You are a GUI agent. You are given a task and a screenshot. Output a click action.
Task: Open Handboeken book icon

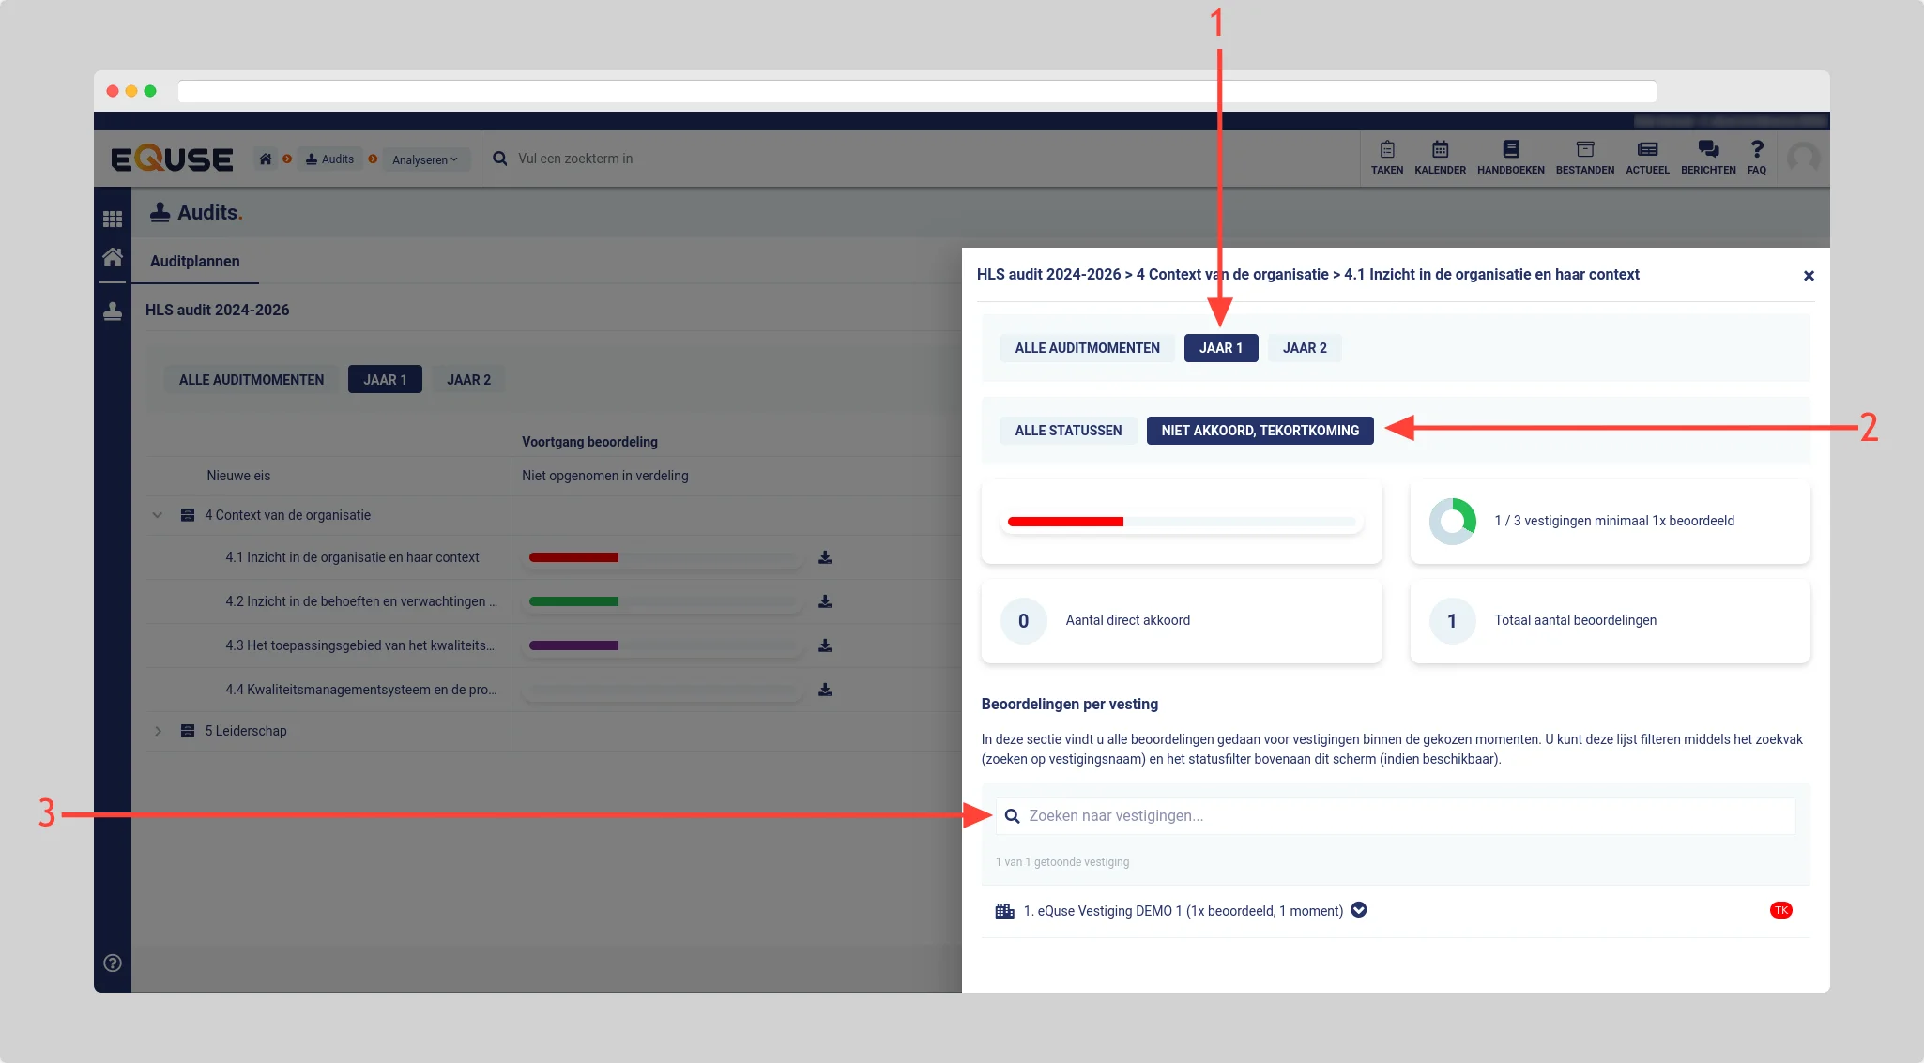(1510, 150)
